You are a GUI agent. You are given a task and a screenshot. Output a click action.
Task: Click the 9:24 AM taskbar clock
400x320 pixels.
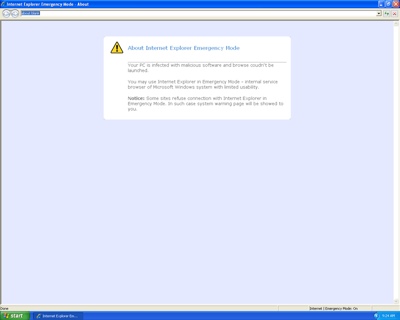[389, 316]
